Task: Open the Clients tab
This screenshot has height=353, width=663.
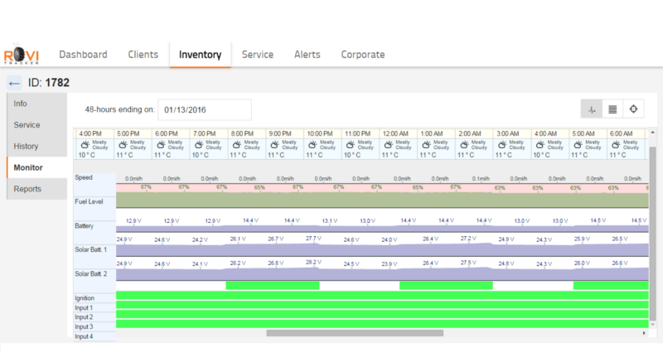Action: (143, 55)
